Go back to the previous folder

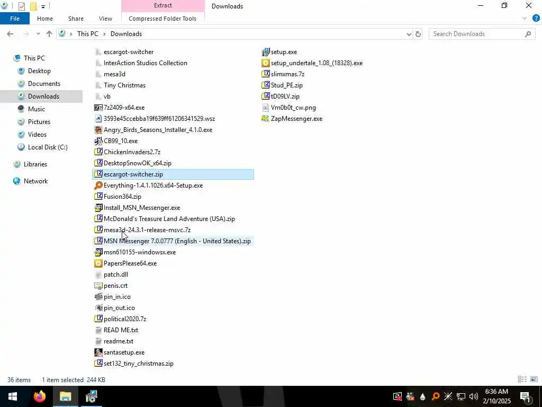(10, 34)
